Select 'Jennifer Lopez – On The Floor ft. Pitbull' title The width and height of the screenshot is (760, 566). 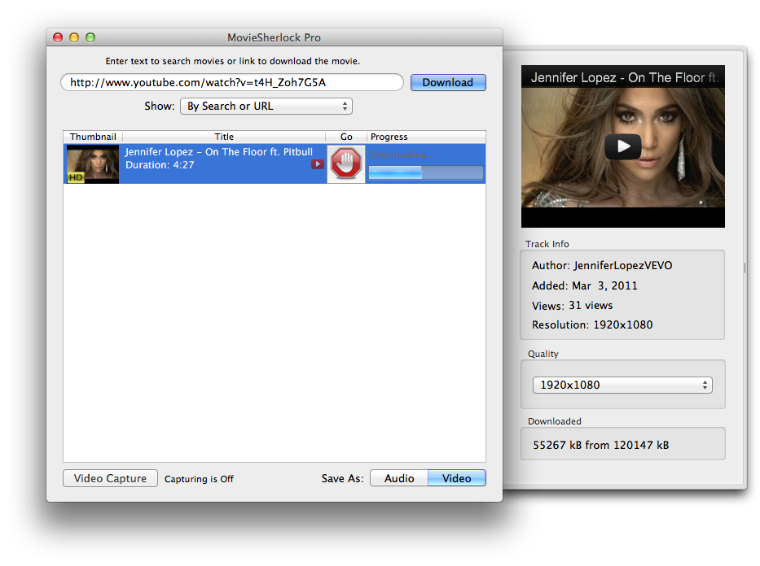pos(219,152)
